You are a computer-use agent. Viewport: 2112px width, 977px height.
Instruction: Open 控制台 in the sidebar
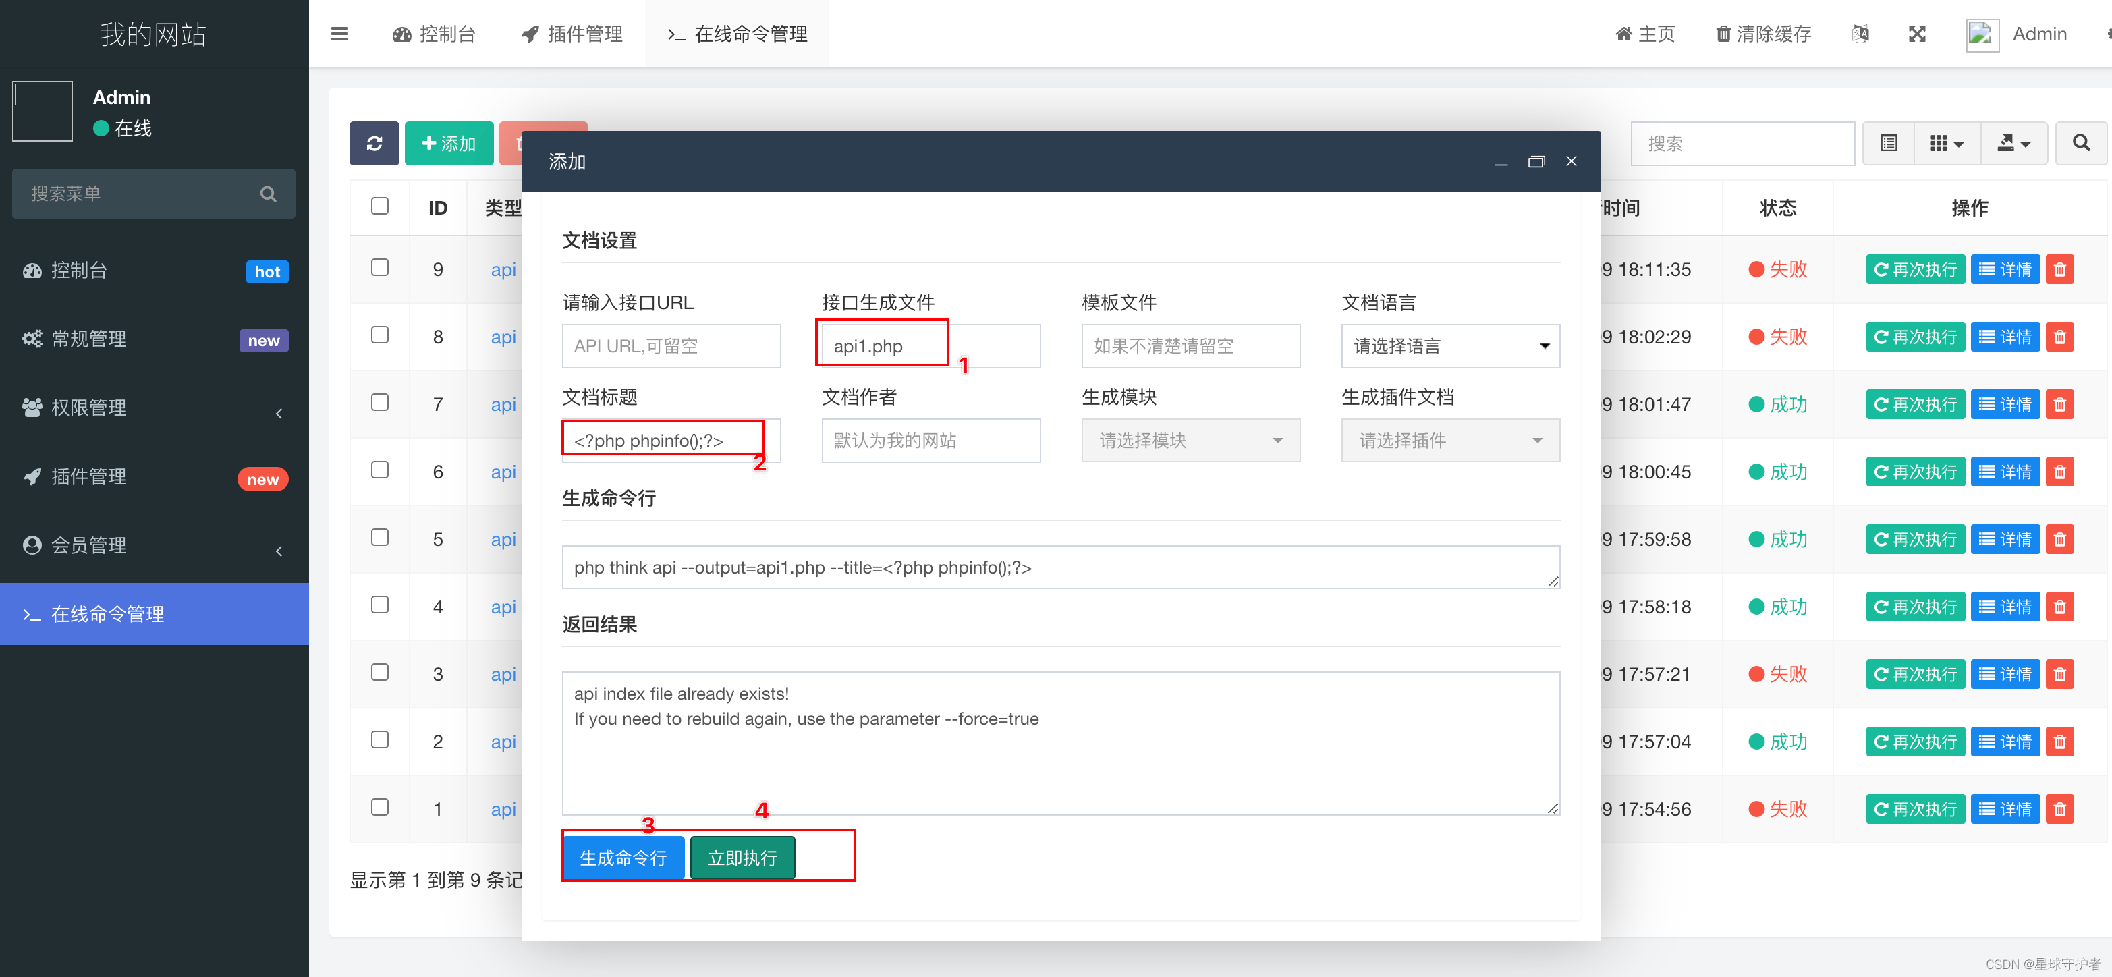tap(154, 271)
